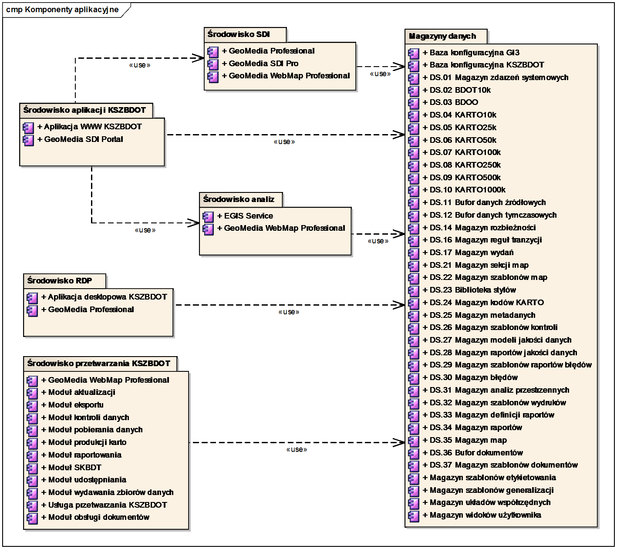Screen dimensions: 617x549
Task: Click icon beside Magazyn szablonów generalizacji
Action: click(414, 491)
